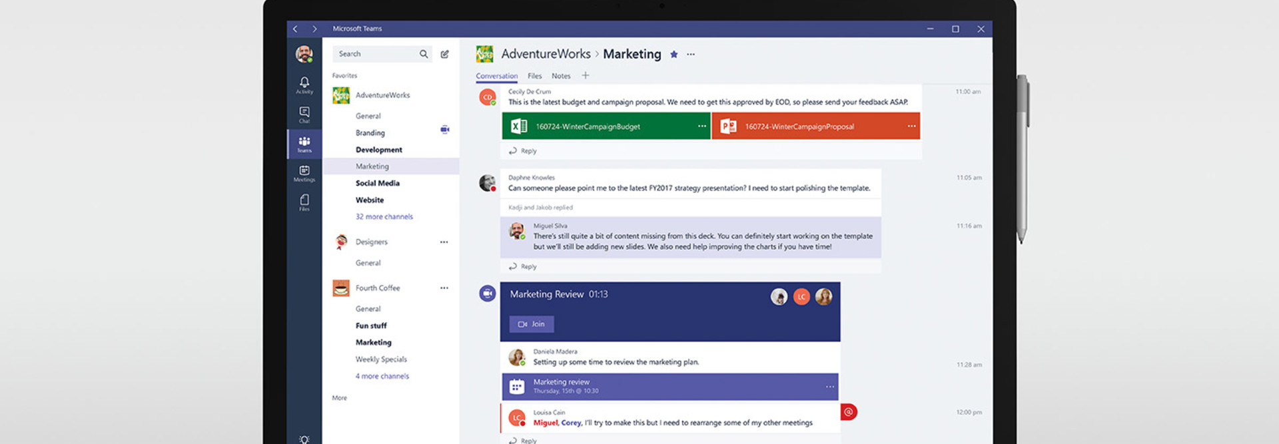Viewport: 1279px width, 444px height.
Task: Click Daphne Knowles' avatar
Action: [x=488, y=183]
